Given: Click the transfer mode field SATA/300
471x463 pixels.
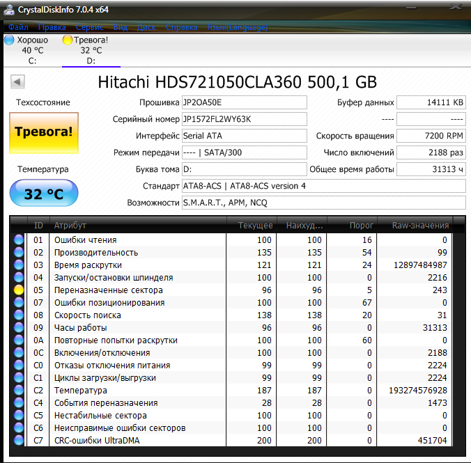Looking at the screenshot, I should coord(245,152).
